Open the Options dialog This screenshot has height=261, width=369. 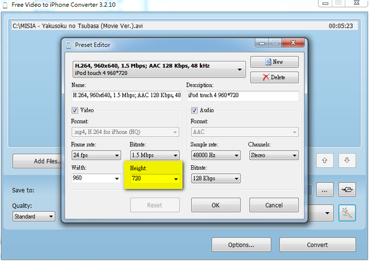coord(241,245)
